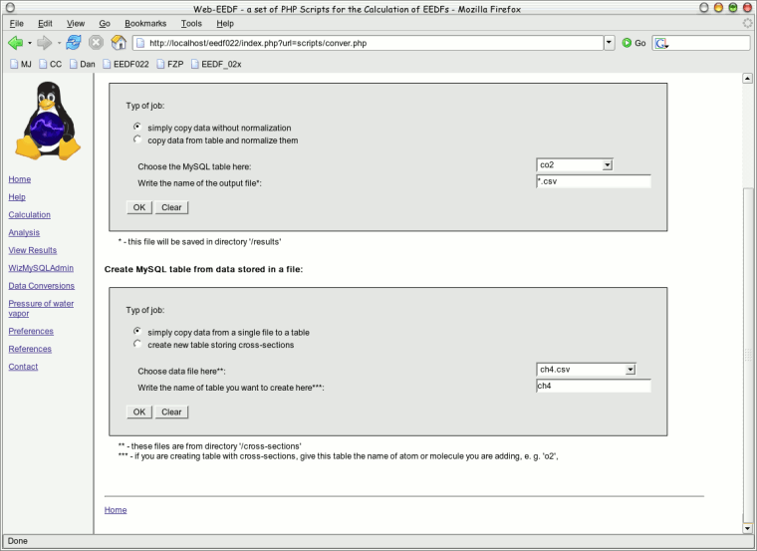Click the output file name field
The height and width of the screenshot is (551, 757).
pyautogui.click(x=593, y=182)
